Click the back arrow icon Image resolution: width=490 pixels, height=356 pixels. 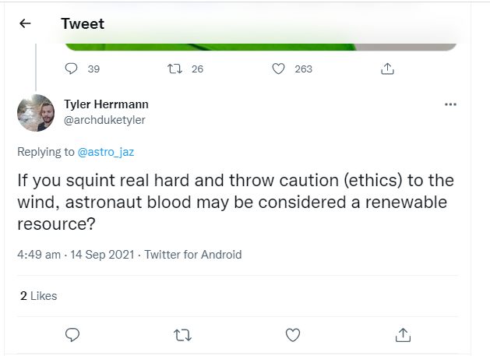(x=25, y=23)
